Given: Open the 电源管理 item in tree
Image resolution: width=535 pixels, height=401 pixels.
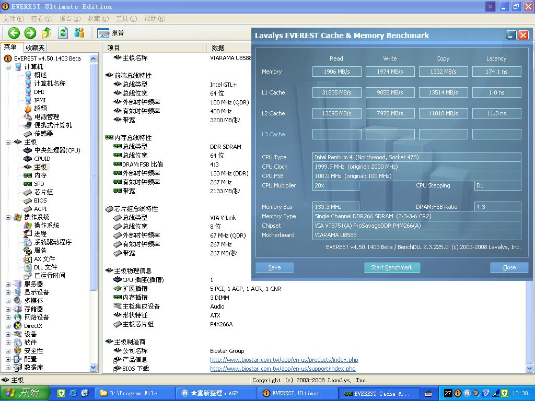Looking at the screenshot, I should (46, 116).
